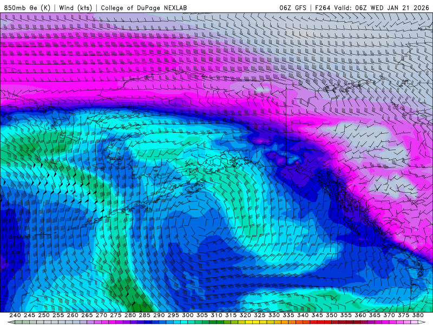This screenshot has width=433, height=325.
Task: Click the 305 scale value
Action: pos(202,315)
